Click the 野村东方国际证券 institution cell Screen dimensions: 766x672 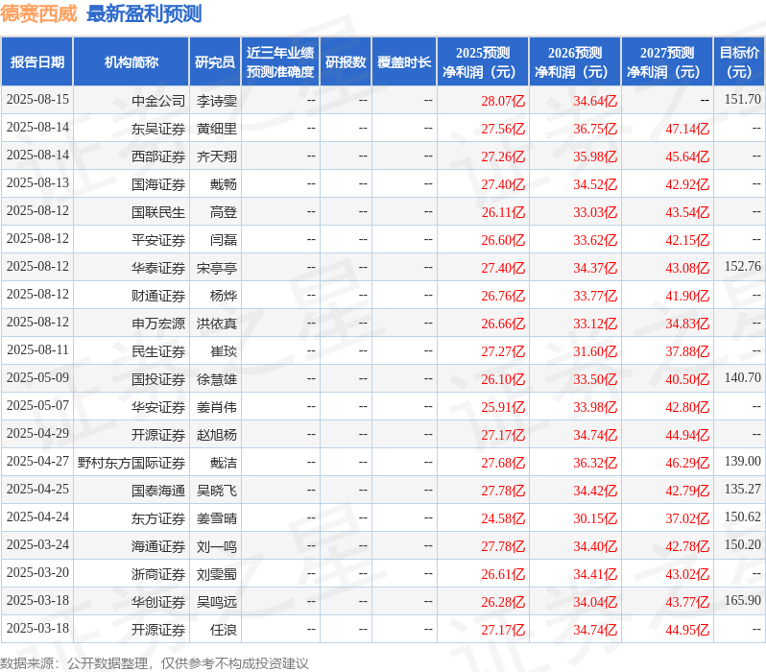pyautogui.click(x=132, y=464)
